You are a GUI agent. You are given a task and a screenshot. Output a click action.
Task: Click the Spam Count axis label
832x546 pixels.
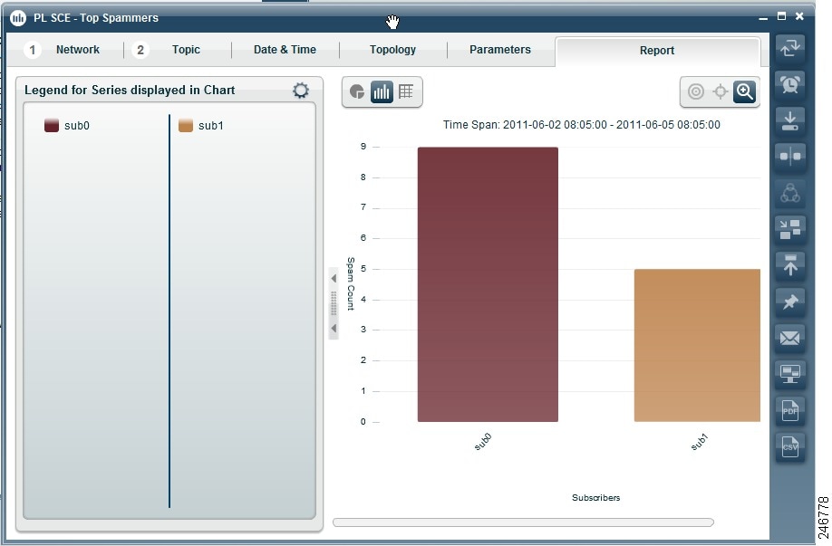pyautogui.click(x=351, y=283)
